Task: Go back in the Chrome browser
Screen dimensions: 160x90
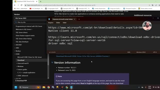Action: pos(15,5)
